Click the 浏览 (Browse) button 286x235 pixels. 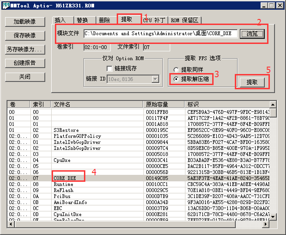coord(252,34)
